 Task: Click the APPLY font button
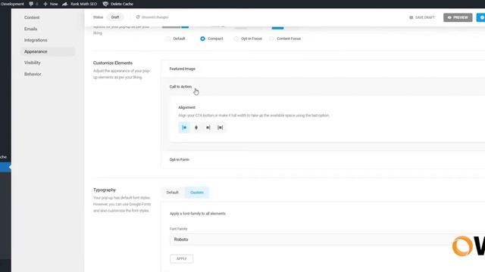point(182,258)
